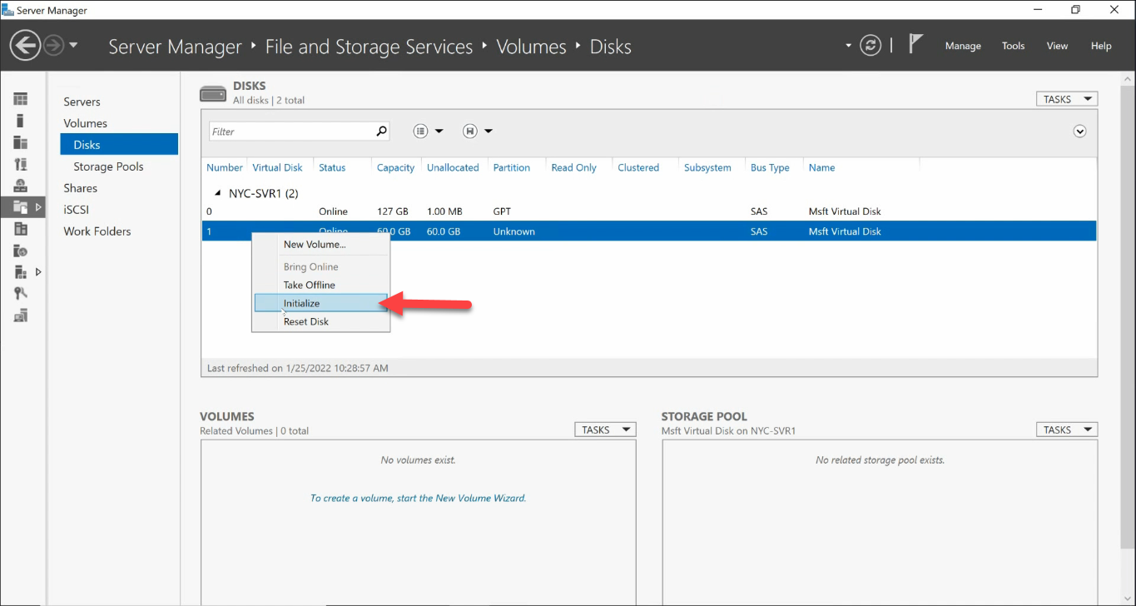Collapse the NYC-SVR1 (2) group

coord(218,193)
